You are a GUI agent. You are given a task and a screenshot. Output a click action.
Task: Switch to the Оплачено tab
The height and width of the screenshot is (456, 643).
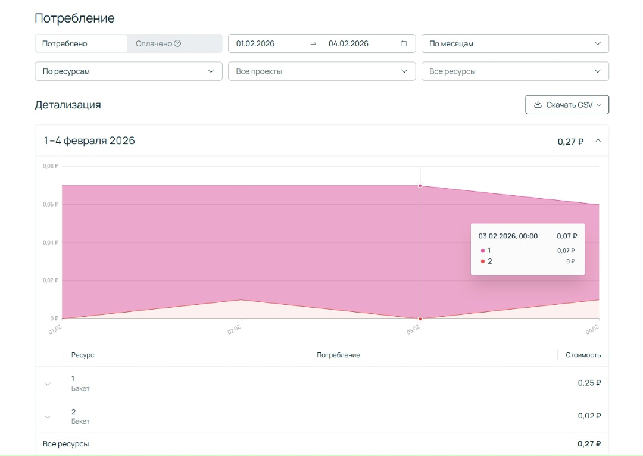(154, 43)
